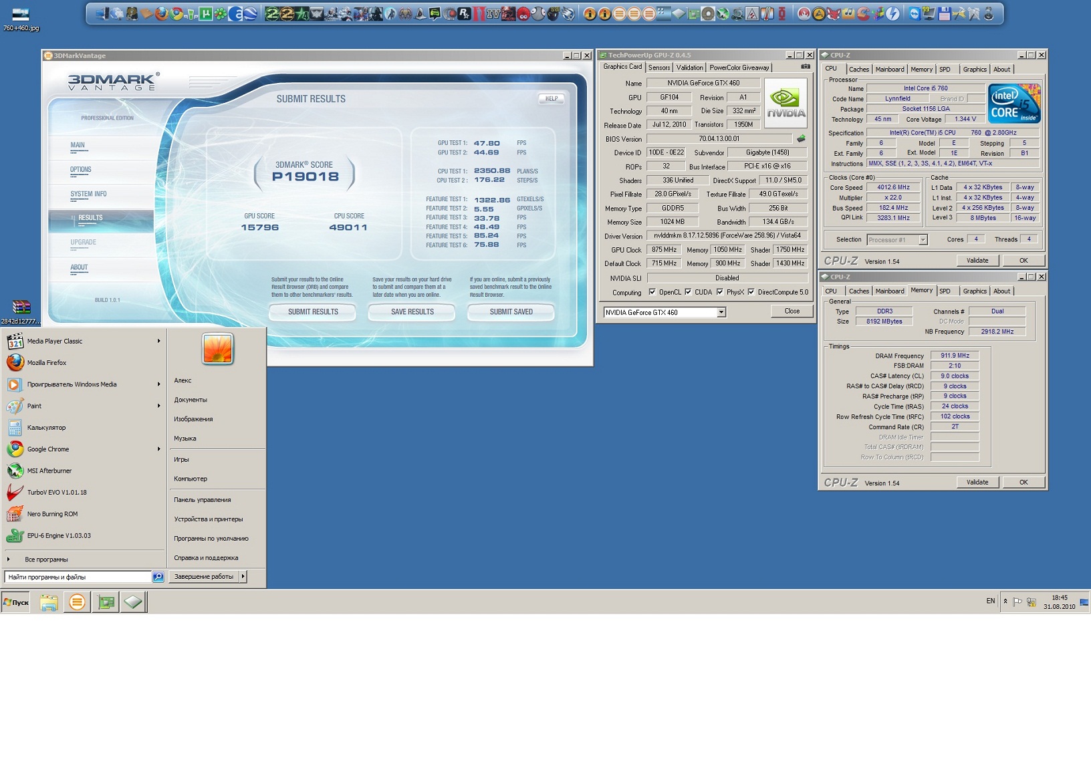Launch Daemon Tools lightning icon in dock

[x=892, y=13]
